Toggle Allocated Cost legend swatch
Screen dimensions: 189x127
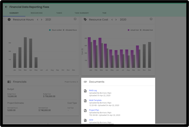141,30
